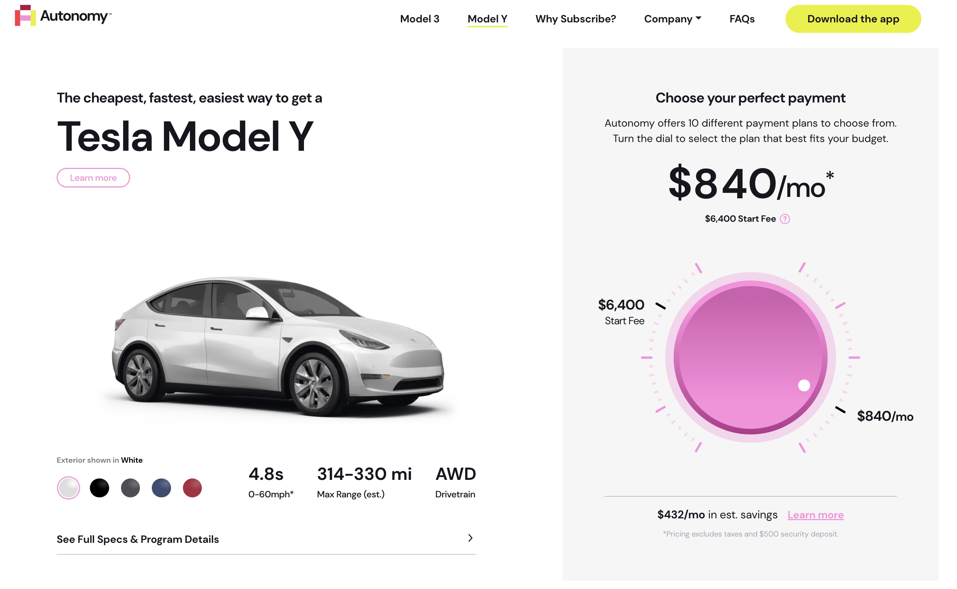Expand the Company dropdown menu
957x589 pixels.
672,19
